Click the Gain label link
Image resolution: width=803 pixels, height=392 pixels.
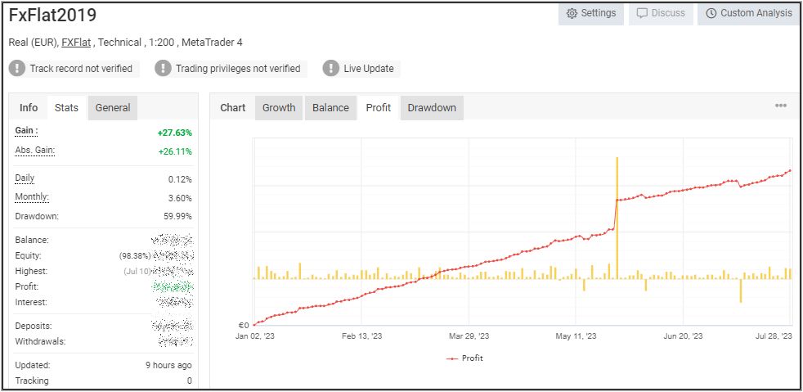[26, 131]
